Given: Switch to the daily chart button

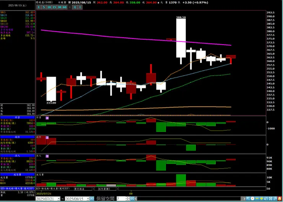Looking at the screenshot, I should click(x=70, y=7).
